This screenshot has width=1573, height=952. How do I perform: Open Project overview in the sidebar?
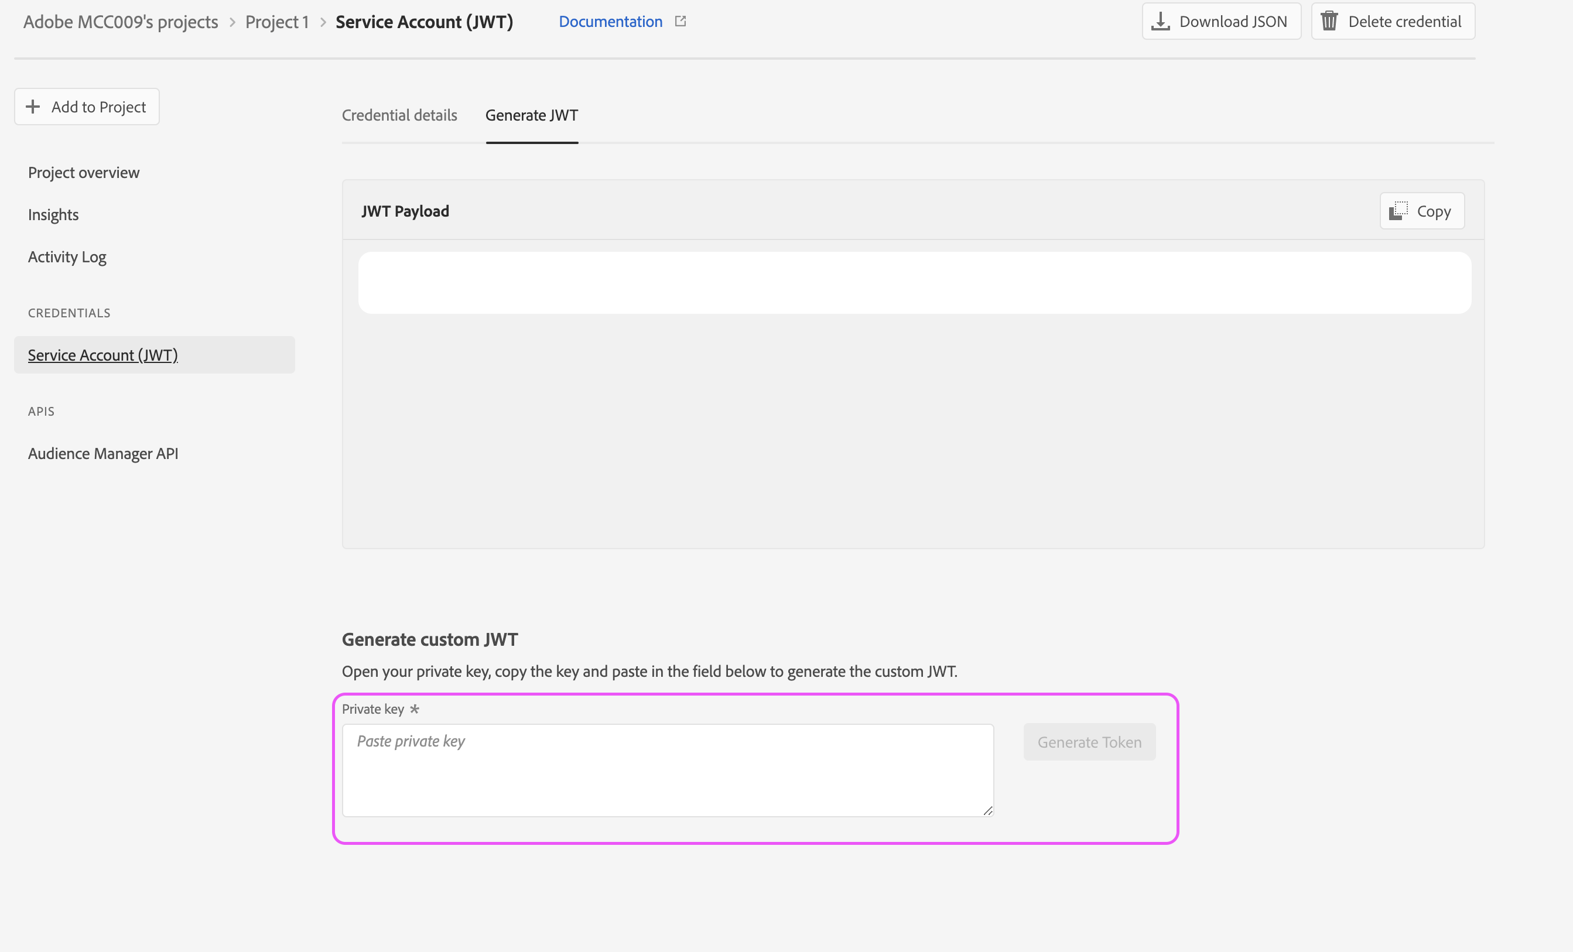coord(84,173)
